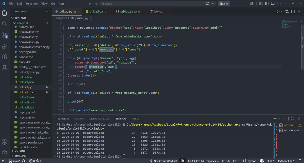Open Copilot chat icon in title bar

point(208,4)
